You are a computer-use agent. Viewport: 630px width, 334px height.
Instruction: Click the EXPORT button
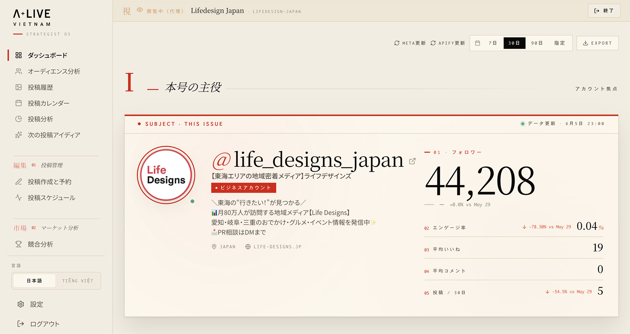598,43
